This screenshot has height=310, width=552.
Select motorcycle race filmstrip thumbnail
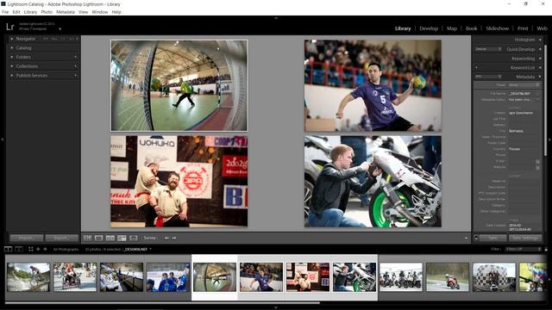pyautogui.click(x=448, y=277)
